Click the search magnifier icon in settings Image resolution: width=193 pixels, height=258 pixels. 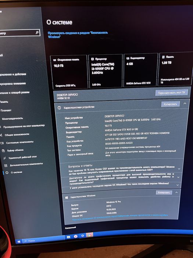tap(37, 32)
